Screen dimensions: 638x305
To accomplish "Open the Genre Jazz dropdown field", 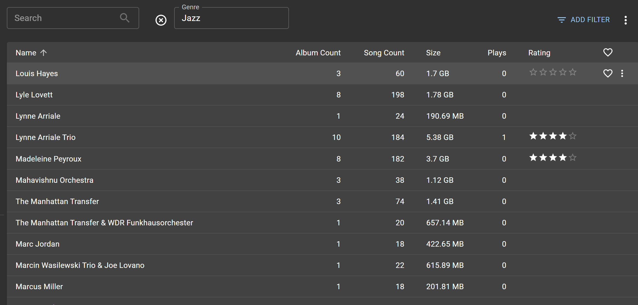I will tap(231, 18).
